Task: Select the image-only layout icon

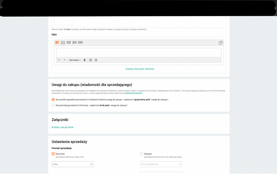Action: (63, 43)
